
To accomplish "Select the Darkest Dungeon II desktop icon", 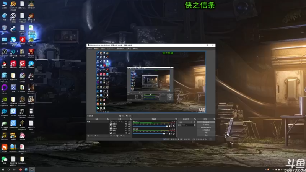I will tap(22, 125).
